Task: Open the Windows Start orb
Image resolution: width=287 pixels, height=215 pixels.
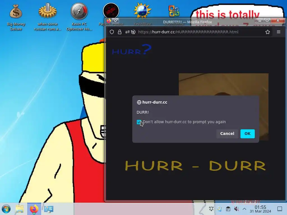Action: click(x=6, y=209)
